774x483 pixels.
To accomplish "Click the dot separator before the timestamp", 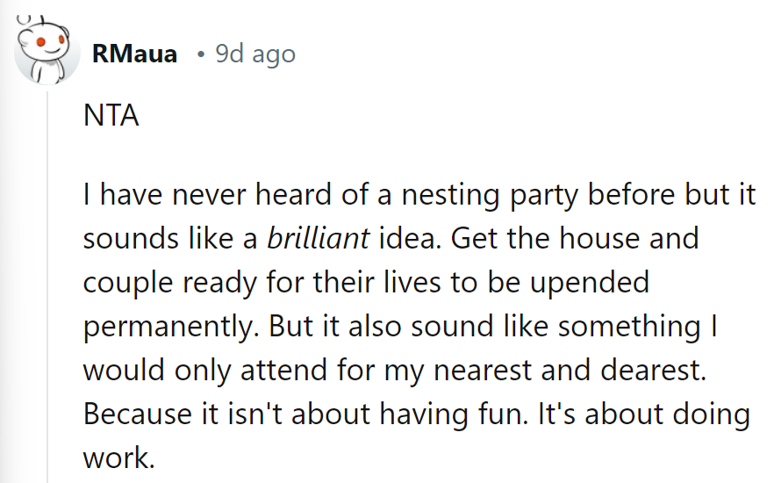I will pos(201,55).
